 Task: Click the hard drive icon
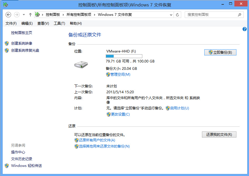(x=81, y=65)
